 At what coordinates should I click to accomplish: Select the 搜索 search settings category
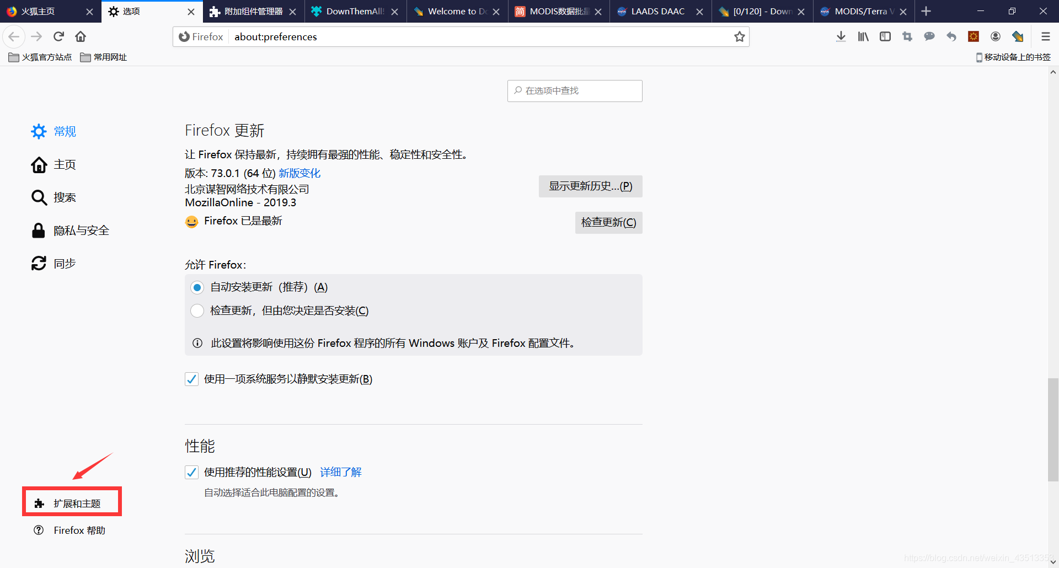tap(54, 197)
